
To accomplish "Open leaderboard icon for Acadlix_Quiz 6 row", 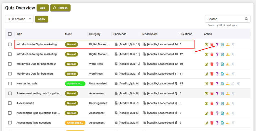I will coord(227,113).
